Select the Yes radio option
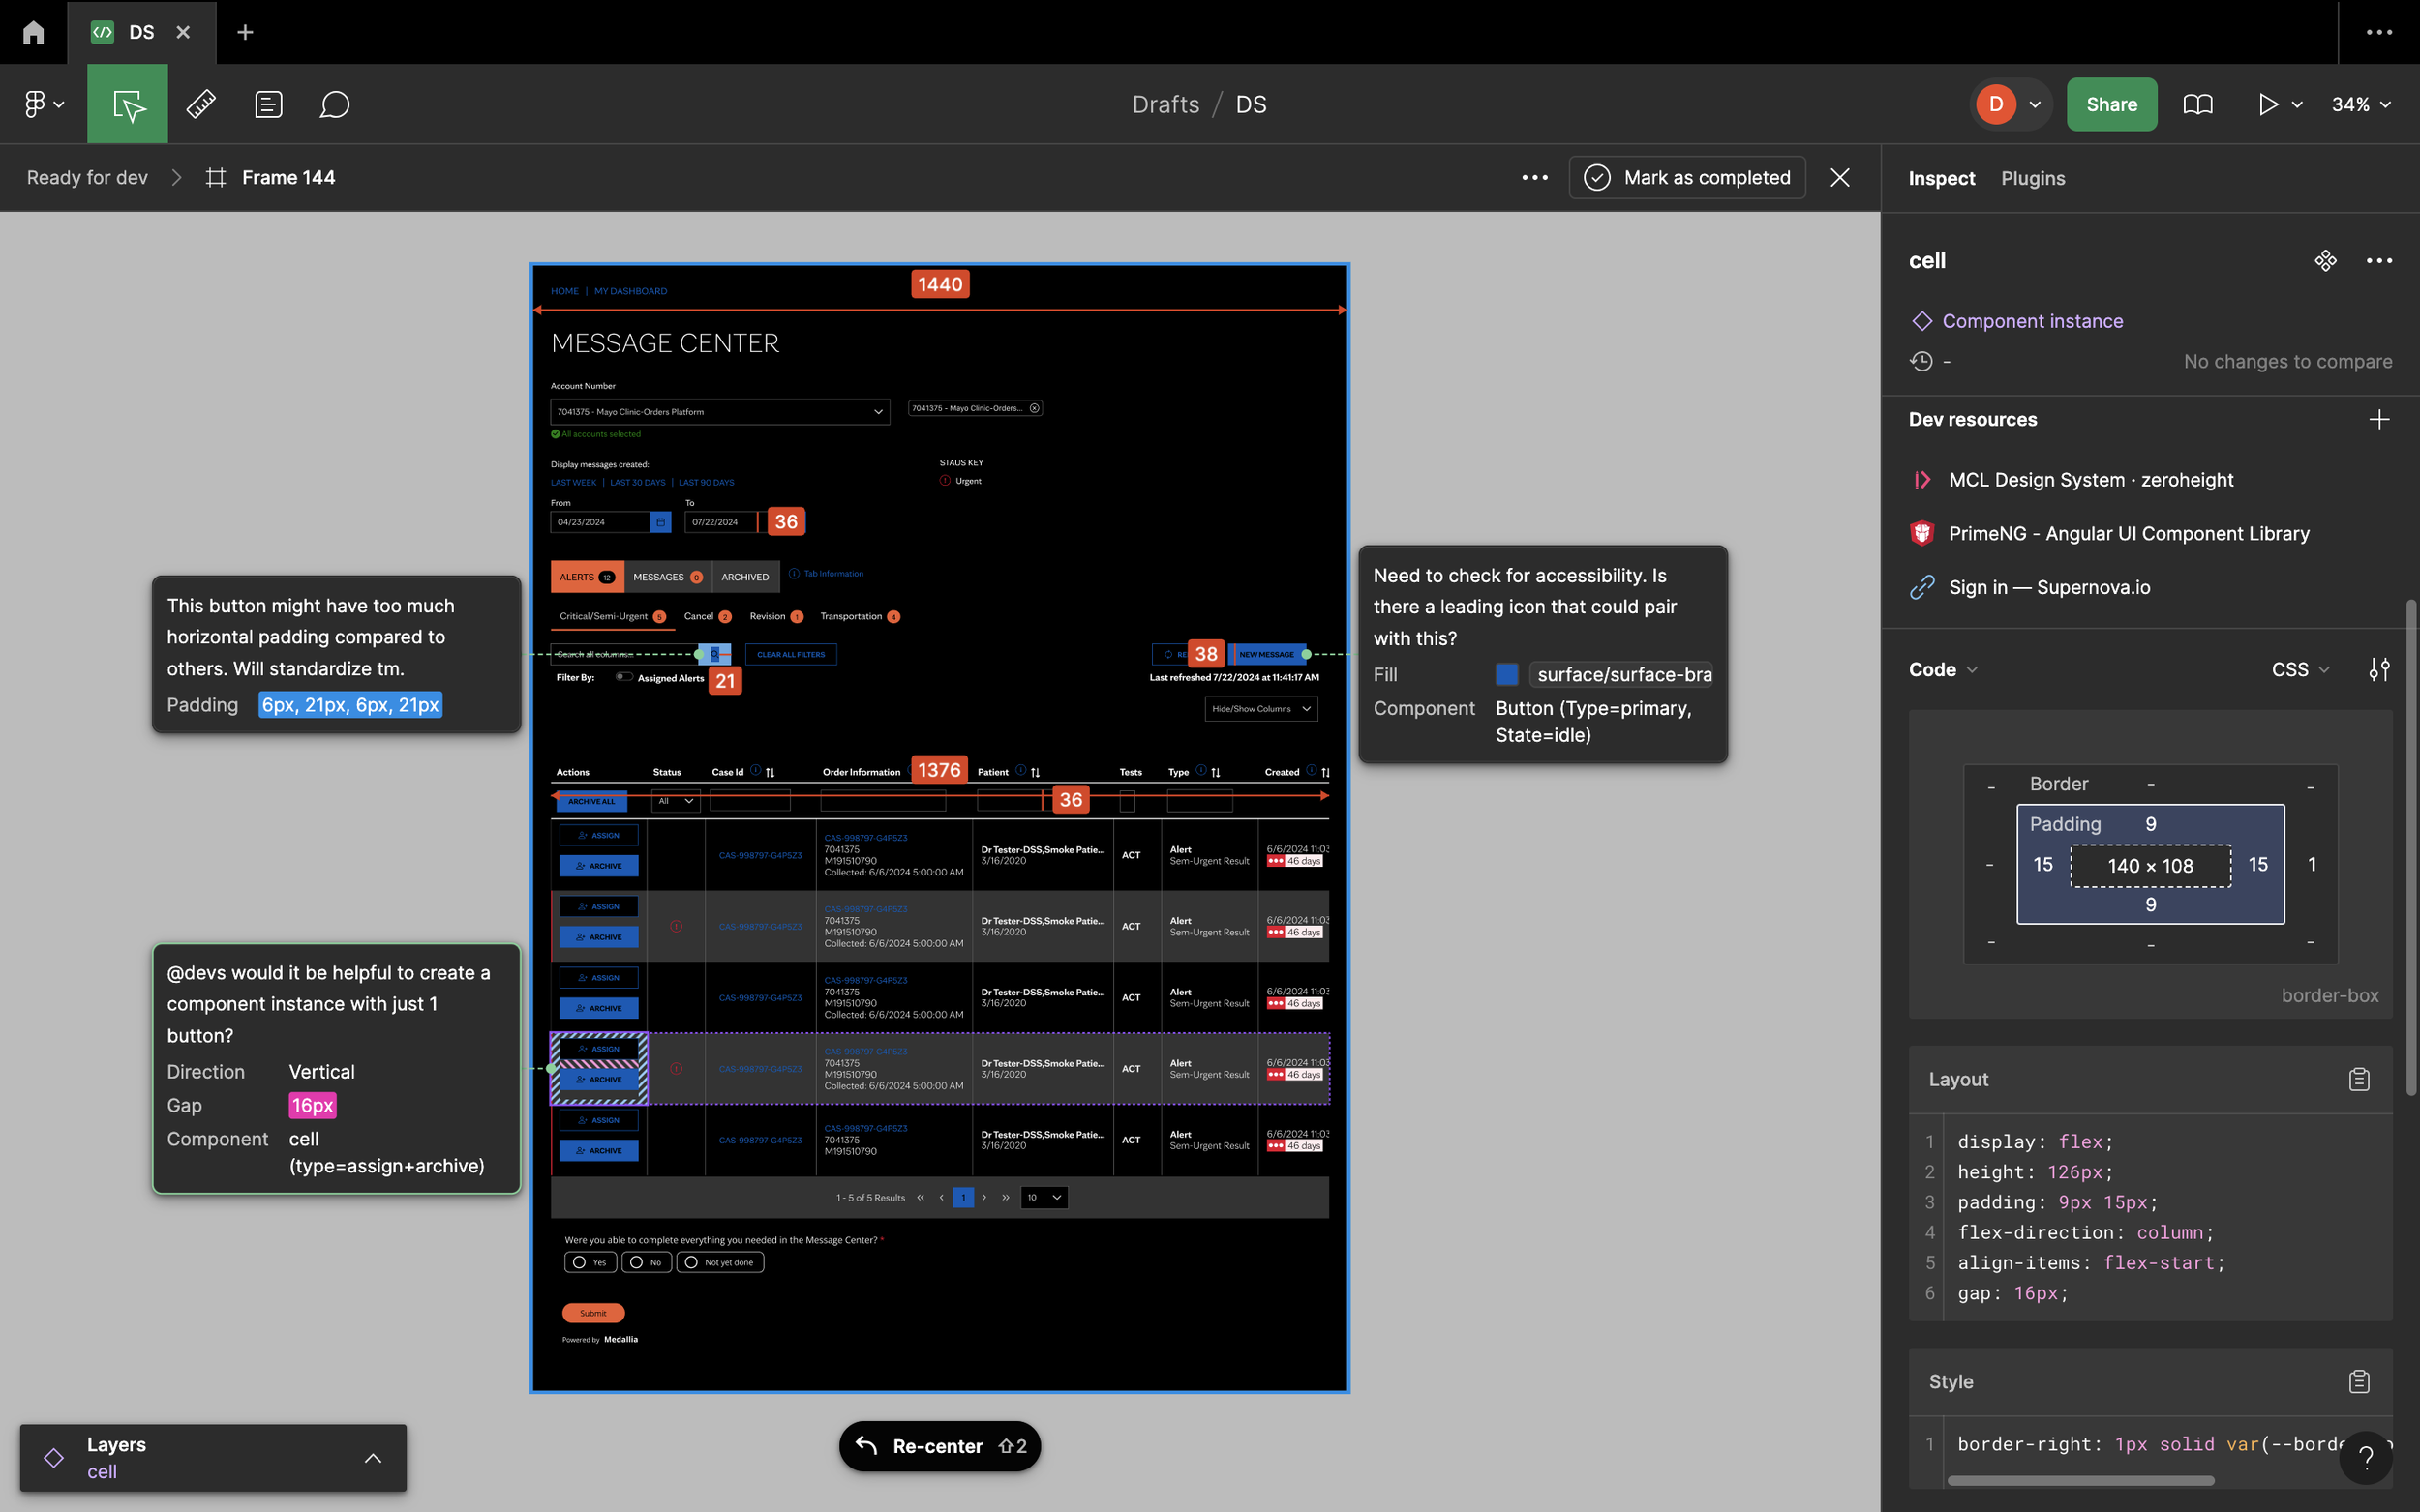The image size is (2420, 1512). point(580,1262)
